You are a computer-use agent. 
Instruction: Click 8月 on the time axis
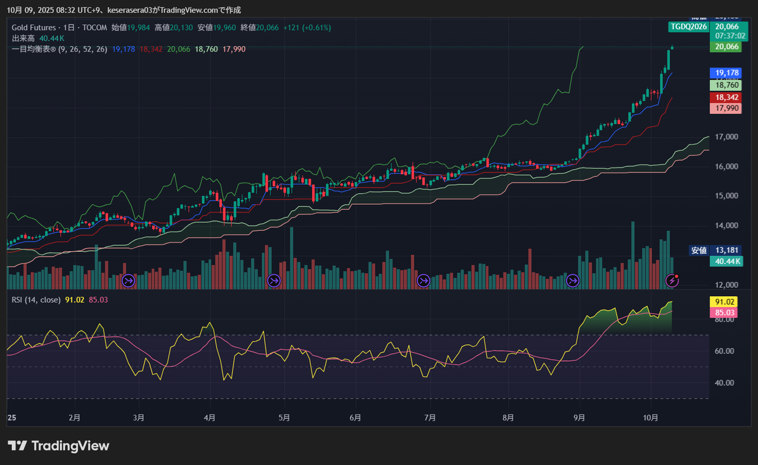508,418
